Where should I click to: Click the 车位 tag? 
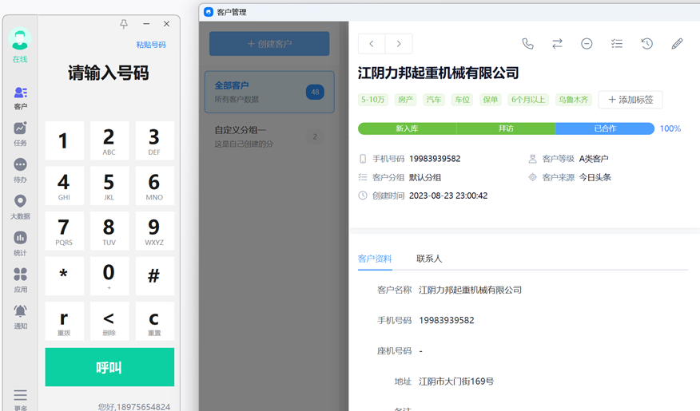click(x=462, y=100)
